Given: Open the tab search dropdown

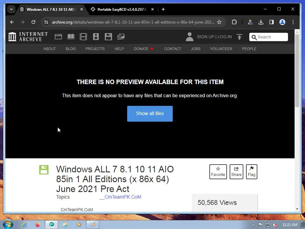Looking at the screenshot, I should point(11,9).
